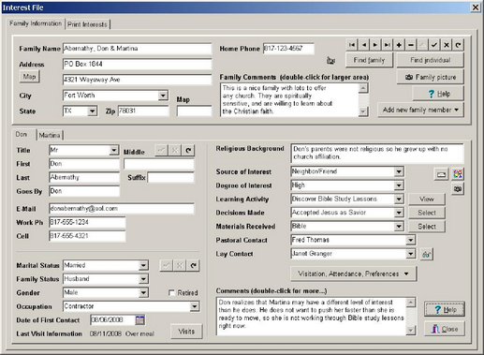Click the Find individual button
The image size is (484, 355).
point(430,60)
